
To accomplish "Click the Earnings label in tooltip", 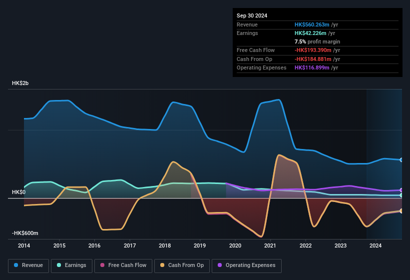I will coord(247,33).
